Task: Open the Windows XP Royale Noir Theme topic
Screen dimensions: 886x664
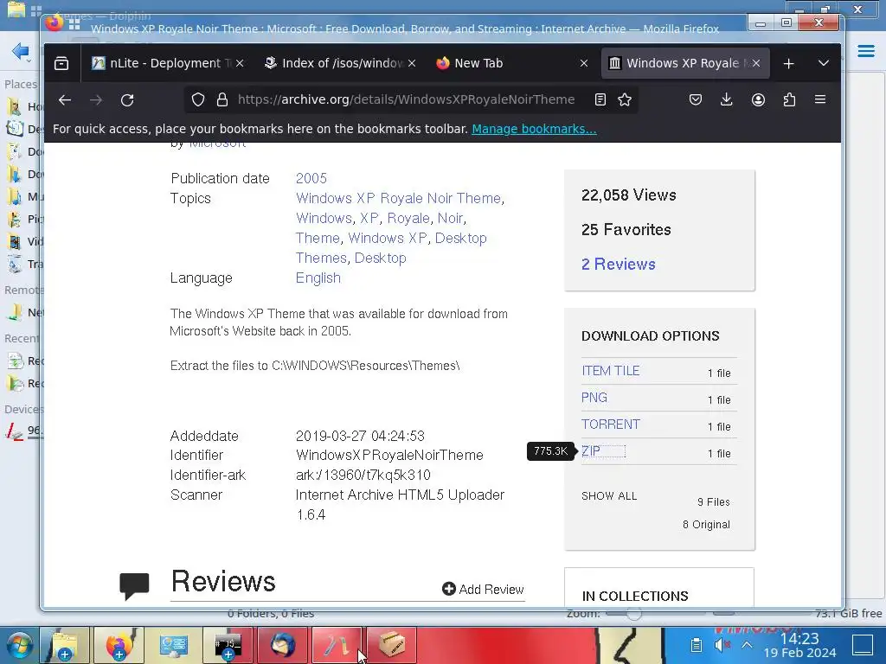Action: (398, 198)
